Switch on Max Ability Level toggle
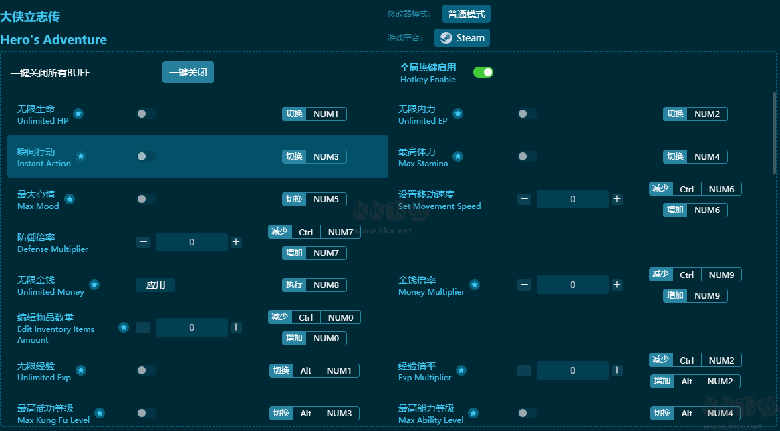Image resolution: width=780 pixels, height=431 pixels. tap(527, 413)
